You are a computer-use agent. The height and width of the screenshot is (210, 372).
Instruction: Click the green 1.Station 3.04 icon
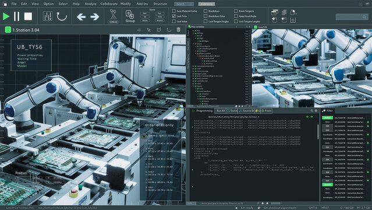pyautogui.click(x=8, y=30)
